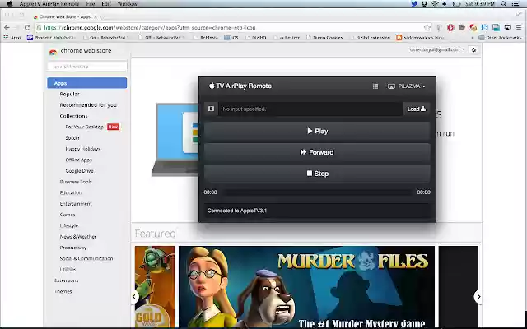Open the Chrome menu icon

pos(519,27)
